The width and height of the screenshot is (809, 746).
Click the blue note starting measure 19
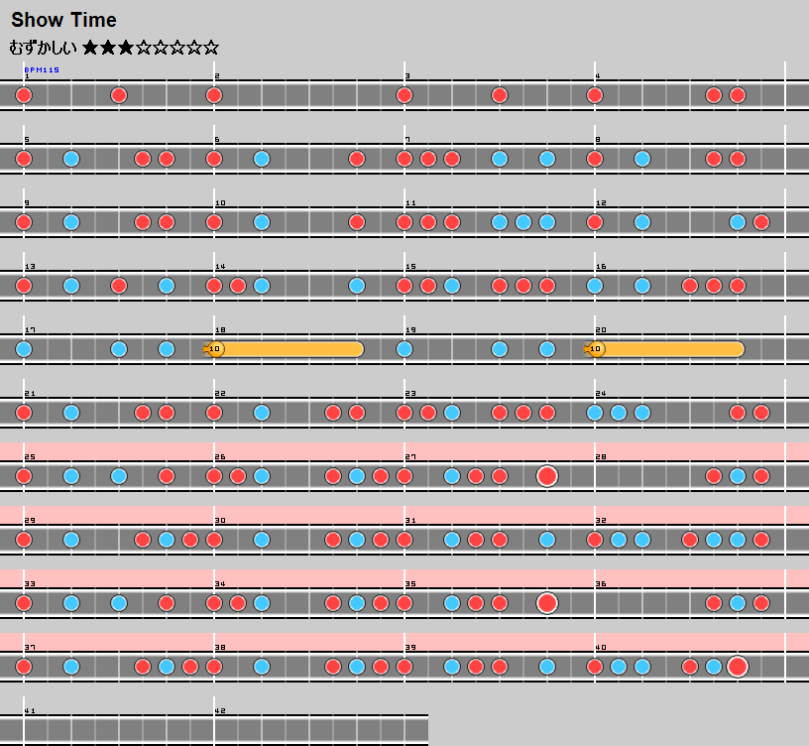[x=404, y=349]
